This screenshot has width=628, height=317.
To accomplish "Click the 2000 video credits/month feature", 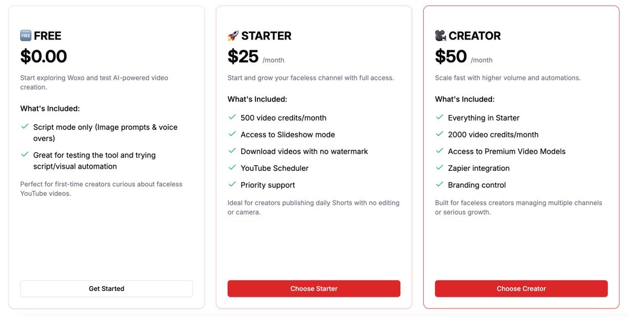I will click(493, 134).
